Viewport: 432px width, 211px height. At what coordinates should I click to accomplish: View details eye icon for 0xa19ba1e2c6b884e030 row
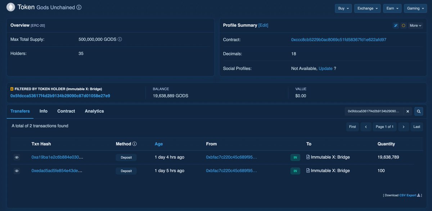point(17,157)
